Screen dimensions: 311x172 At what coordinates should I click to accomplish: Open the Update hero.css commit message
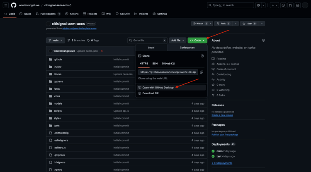coord(123,74)
